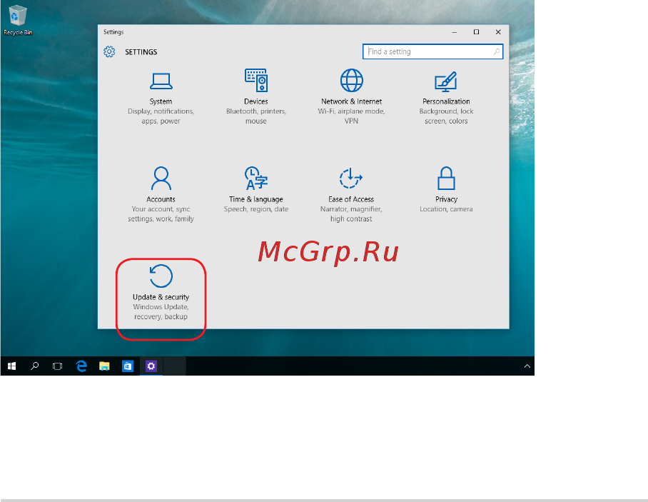This screenshot has height=502, width=648.
Task: Click the System label text
Action: click(161, 101)
